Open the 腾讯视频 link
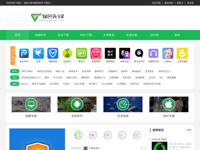200x150 pixels. pyautogui.click(x=171, y=78)
